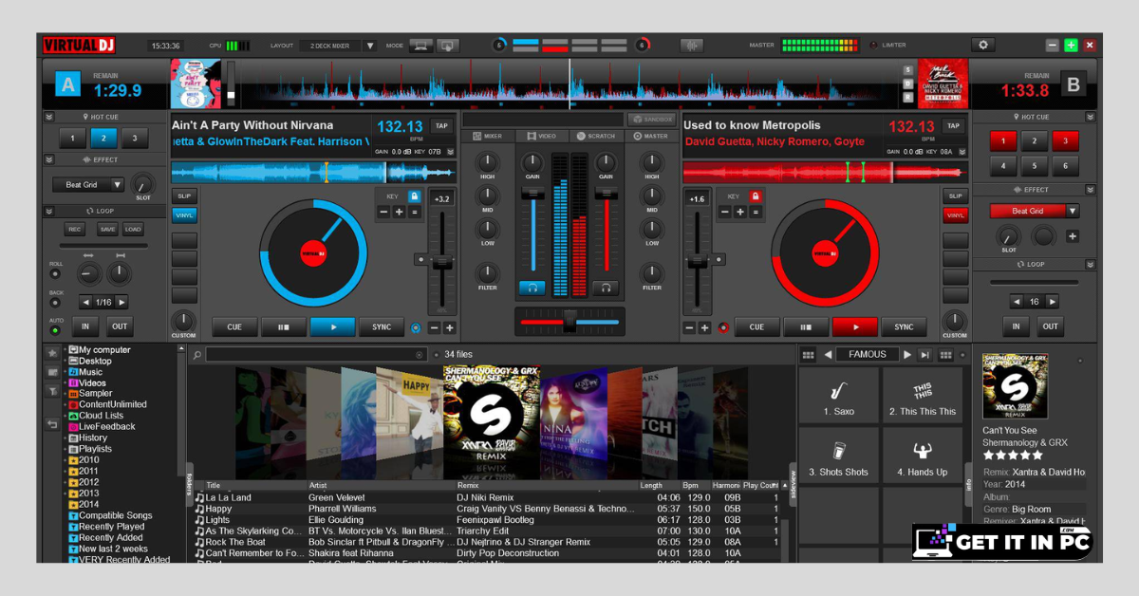Switch to the VIDEO tab
Image resolution: width=1139 pixels, height=596 pixels.
pos(541,136)
